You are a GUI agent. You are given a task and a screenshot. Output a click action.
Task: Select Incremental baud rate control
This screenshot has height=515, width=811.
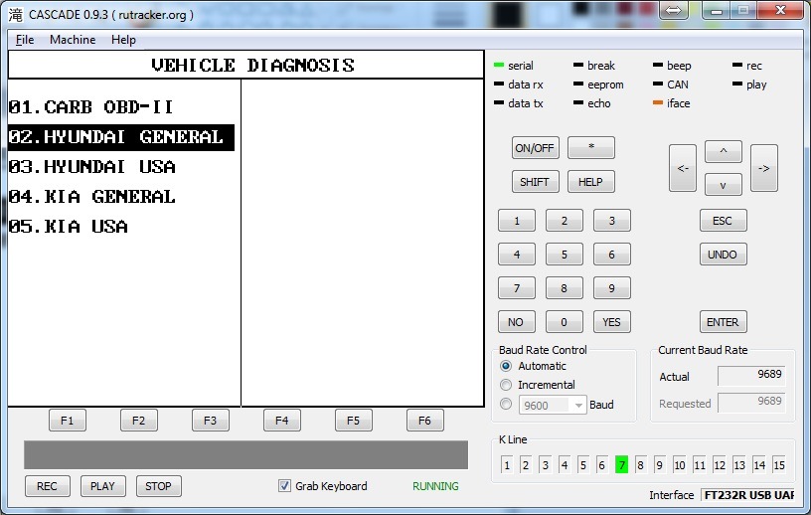pos(506,385)
